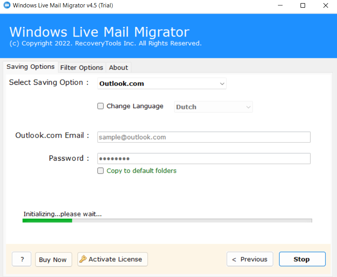337x277 pixels.
Task: Open the Filter Options tab
Action: click(82, 68)
